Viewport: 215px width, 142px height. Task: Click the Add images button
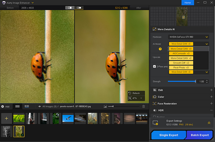5,106
